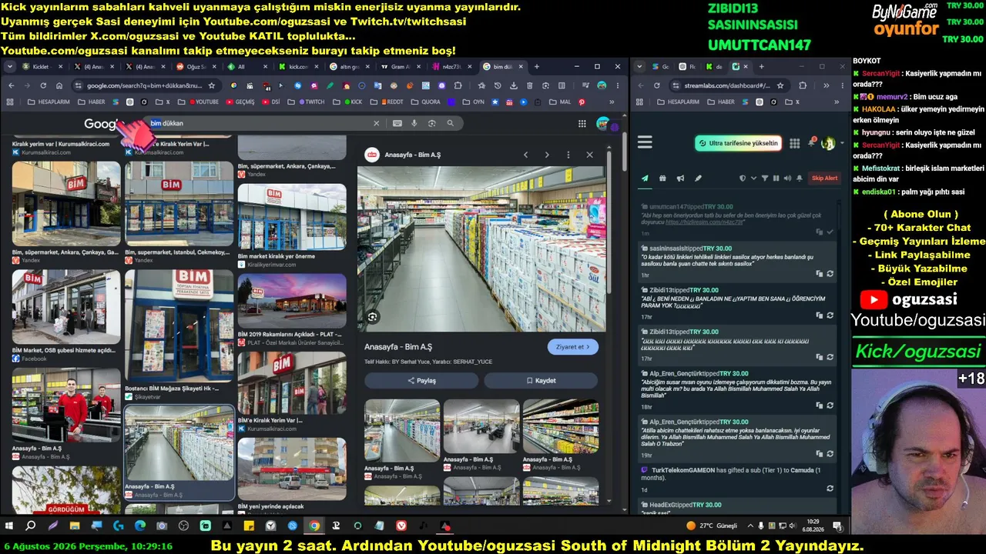The image size is (986, 554).
Task: Click Ultra tarifesine yükseltin button
Action: [x=739, y=143]
